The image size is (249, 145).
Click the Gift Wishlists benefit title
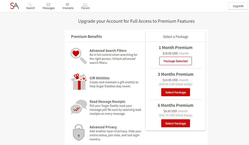[100, 78]
